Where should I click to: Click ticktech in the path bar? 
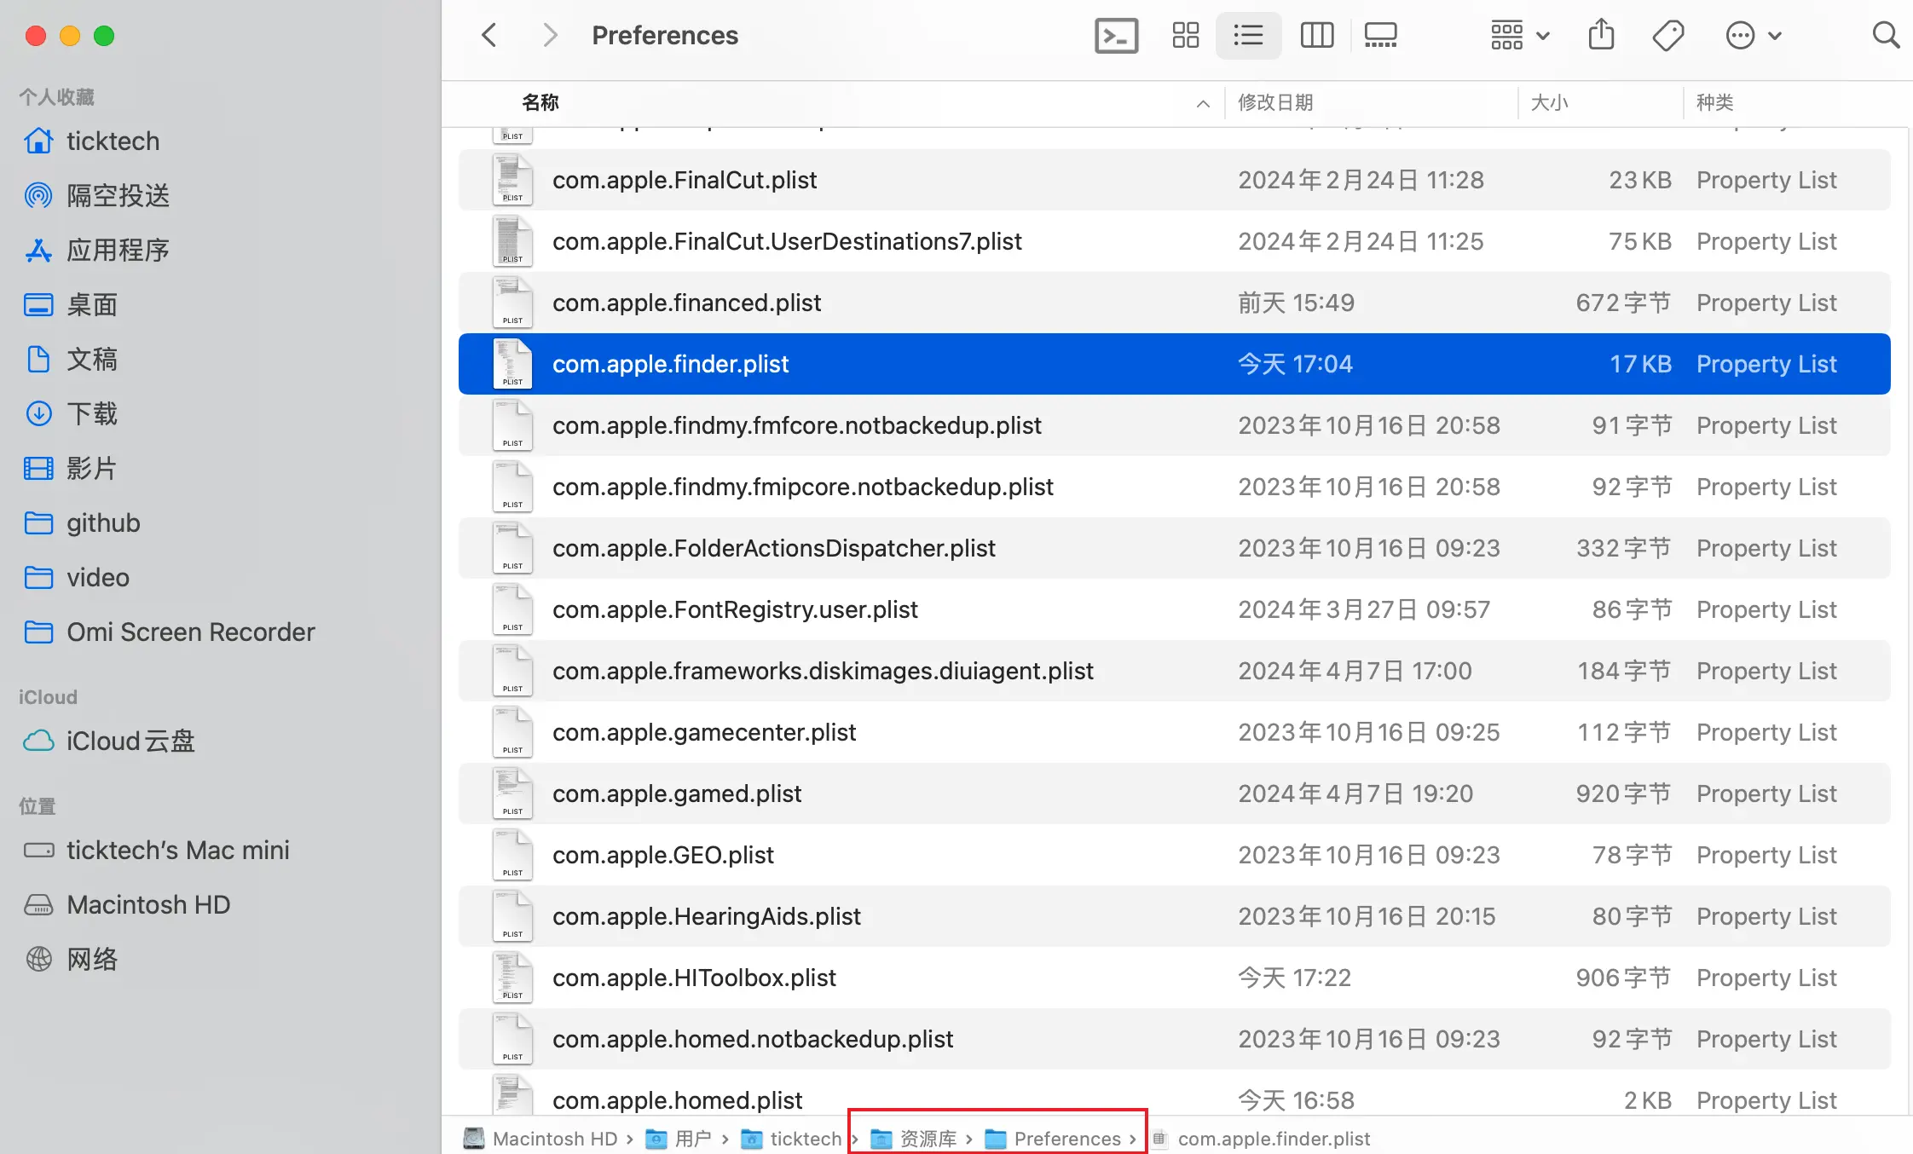click(791, 1139)
